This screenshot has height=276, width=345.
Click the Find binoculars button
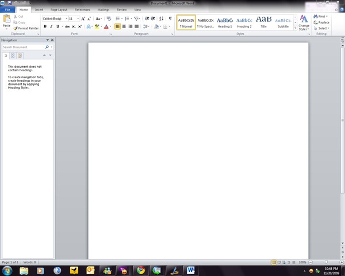pyautogui.click(x=320, y=17)
